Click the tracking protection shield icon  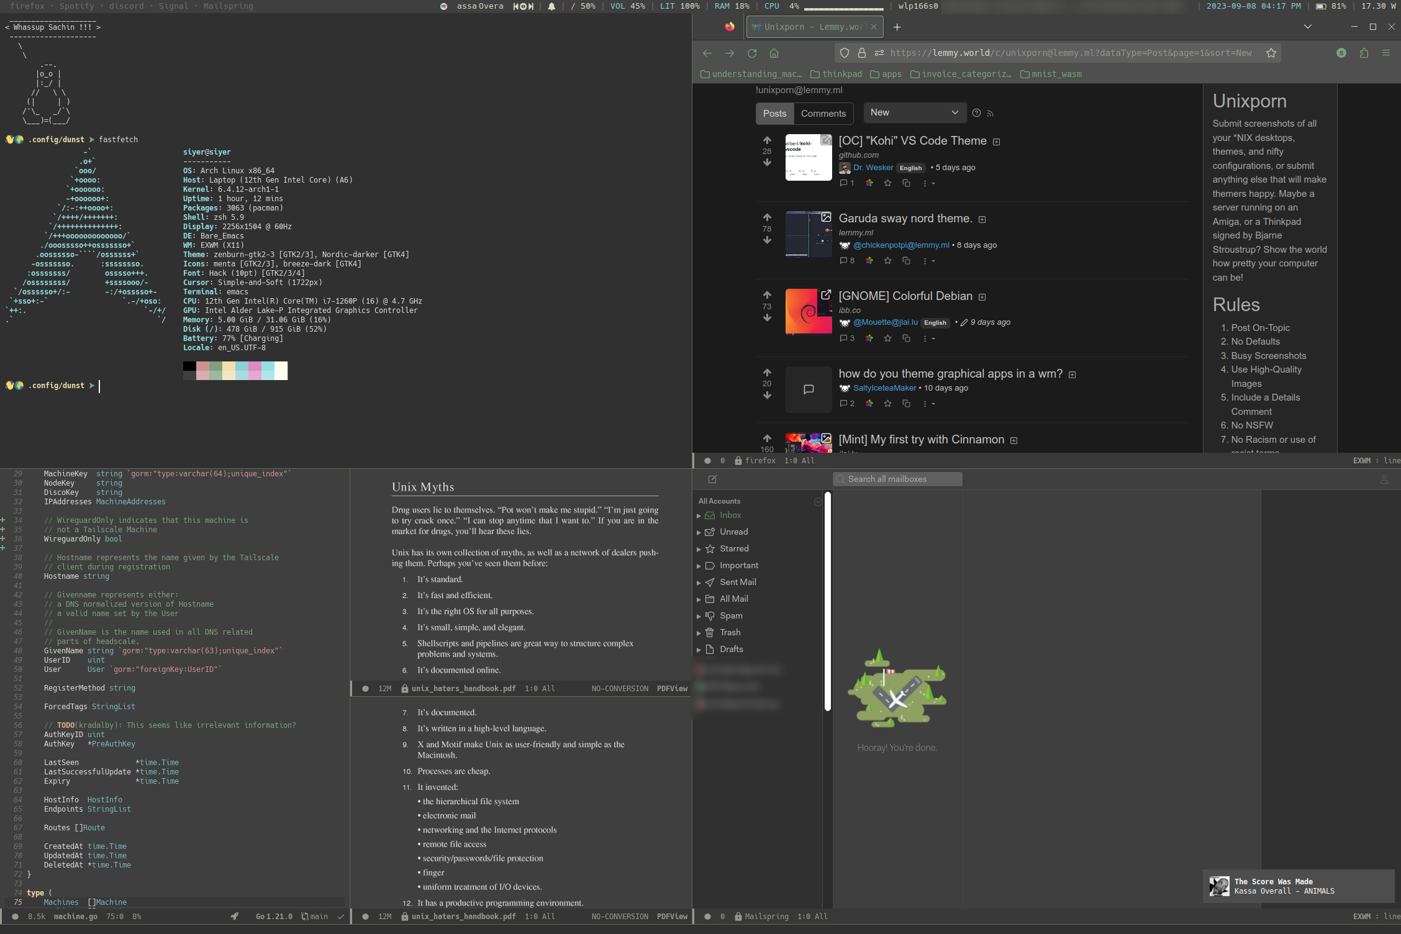(x=844, y=53)
